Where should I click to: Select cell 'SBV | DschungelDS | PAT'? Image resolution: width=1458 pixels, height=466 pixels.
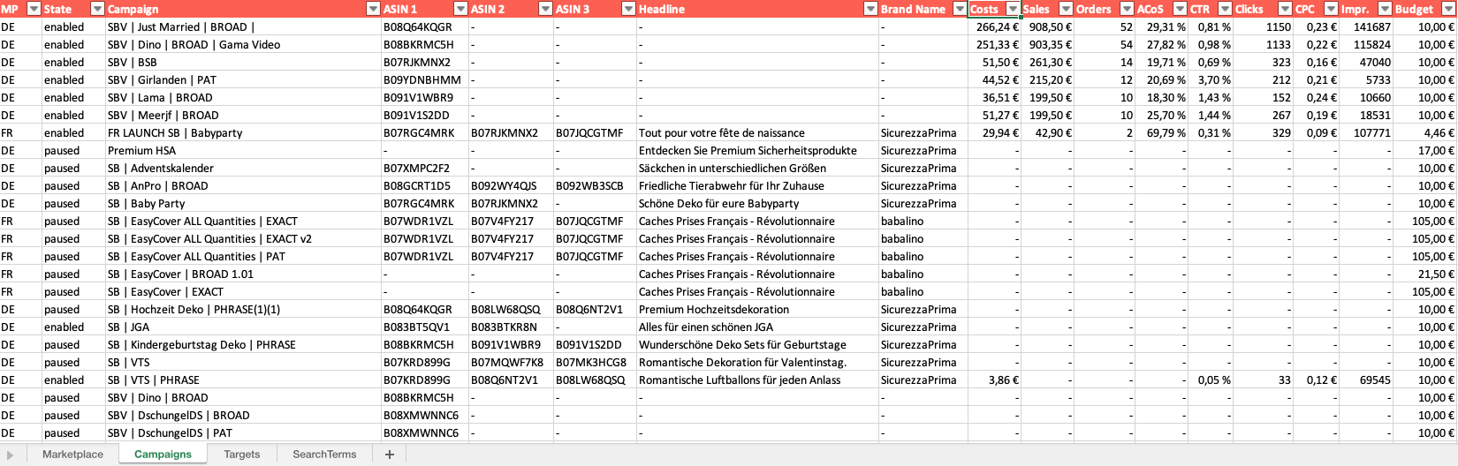[x=243, y=432]
